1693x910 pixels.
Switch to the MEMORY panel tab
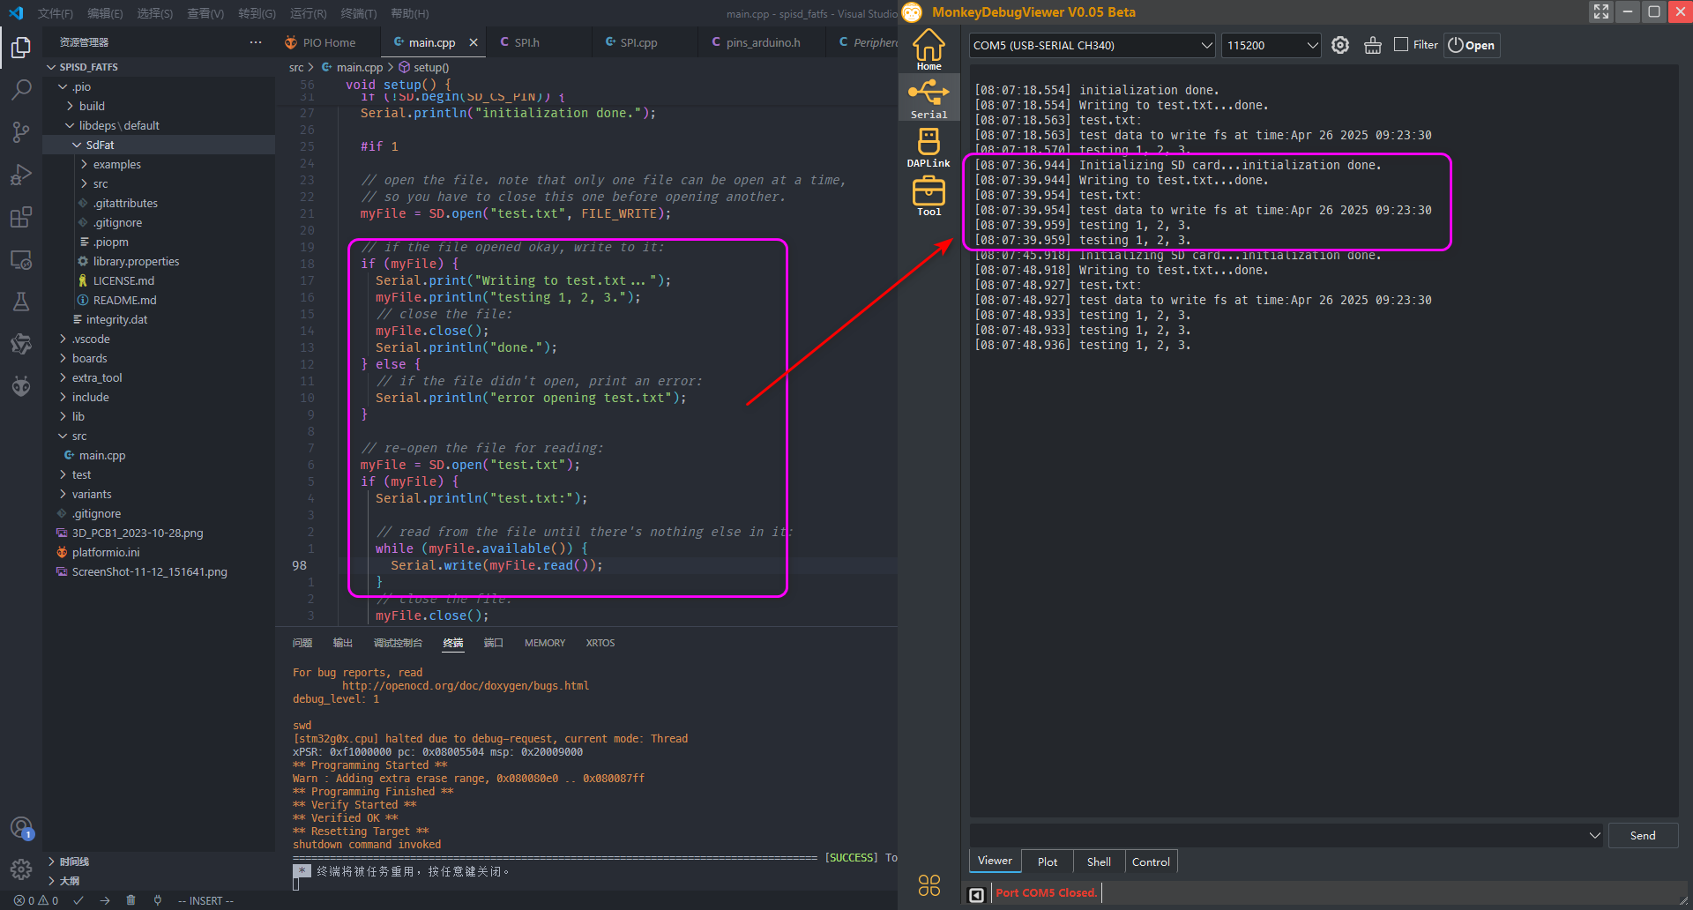545,643
